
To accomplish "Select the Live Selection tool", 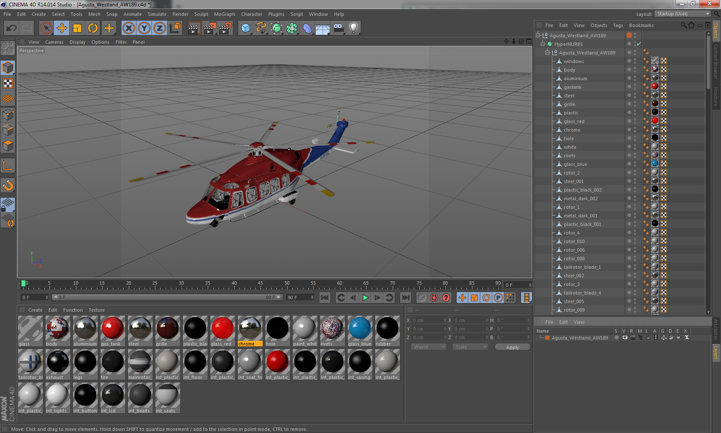I will tap(46, 28).
